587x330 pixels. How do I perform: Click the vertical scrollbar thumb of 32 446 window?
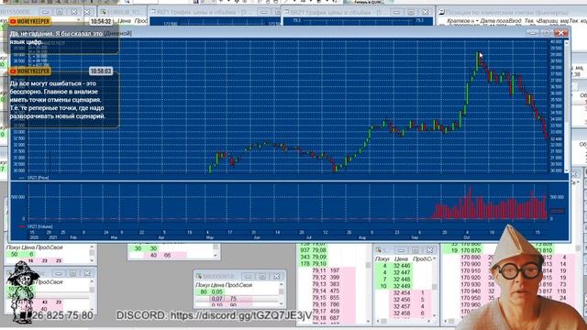point(434,286)
